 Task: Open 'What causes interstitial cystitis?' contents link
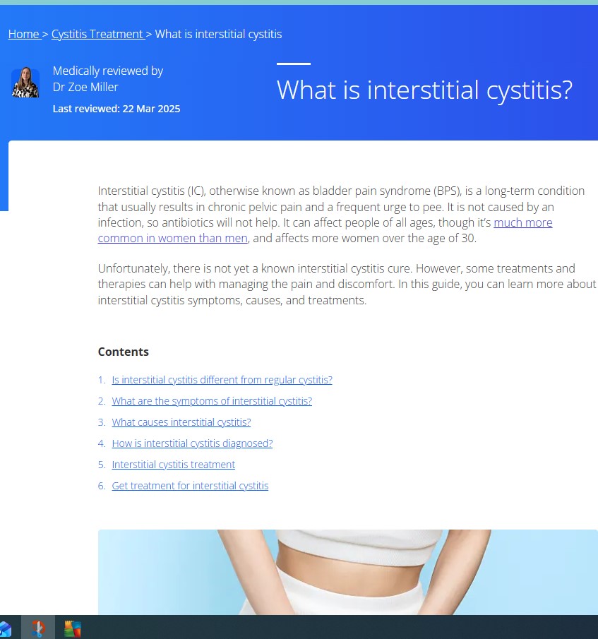coord(181,422)
